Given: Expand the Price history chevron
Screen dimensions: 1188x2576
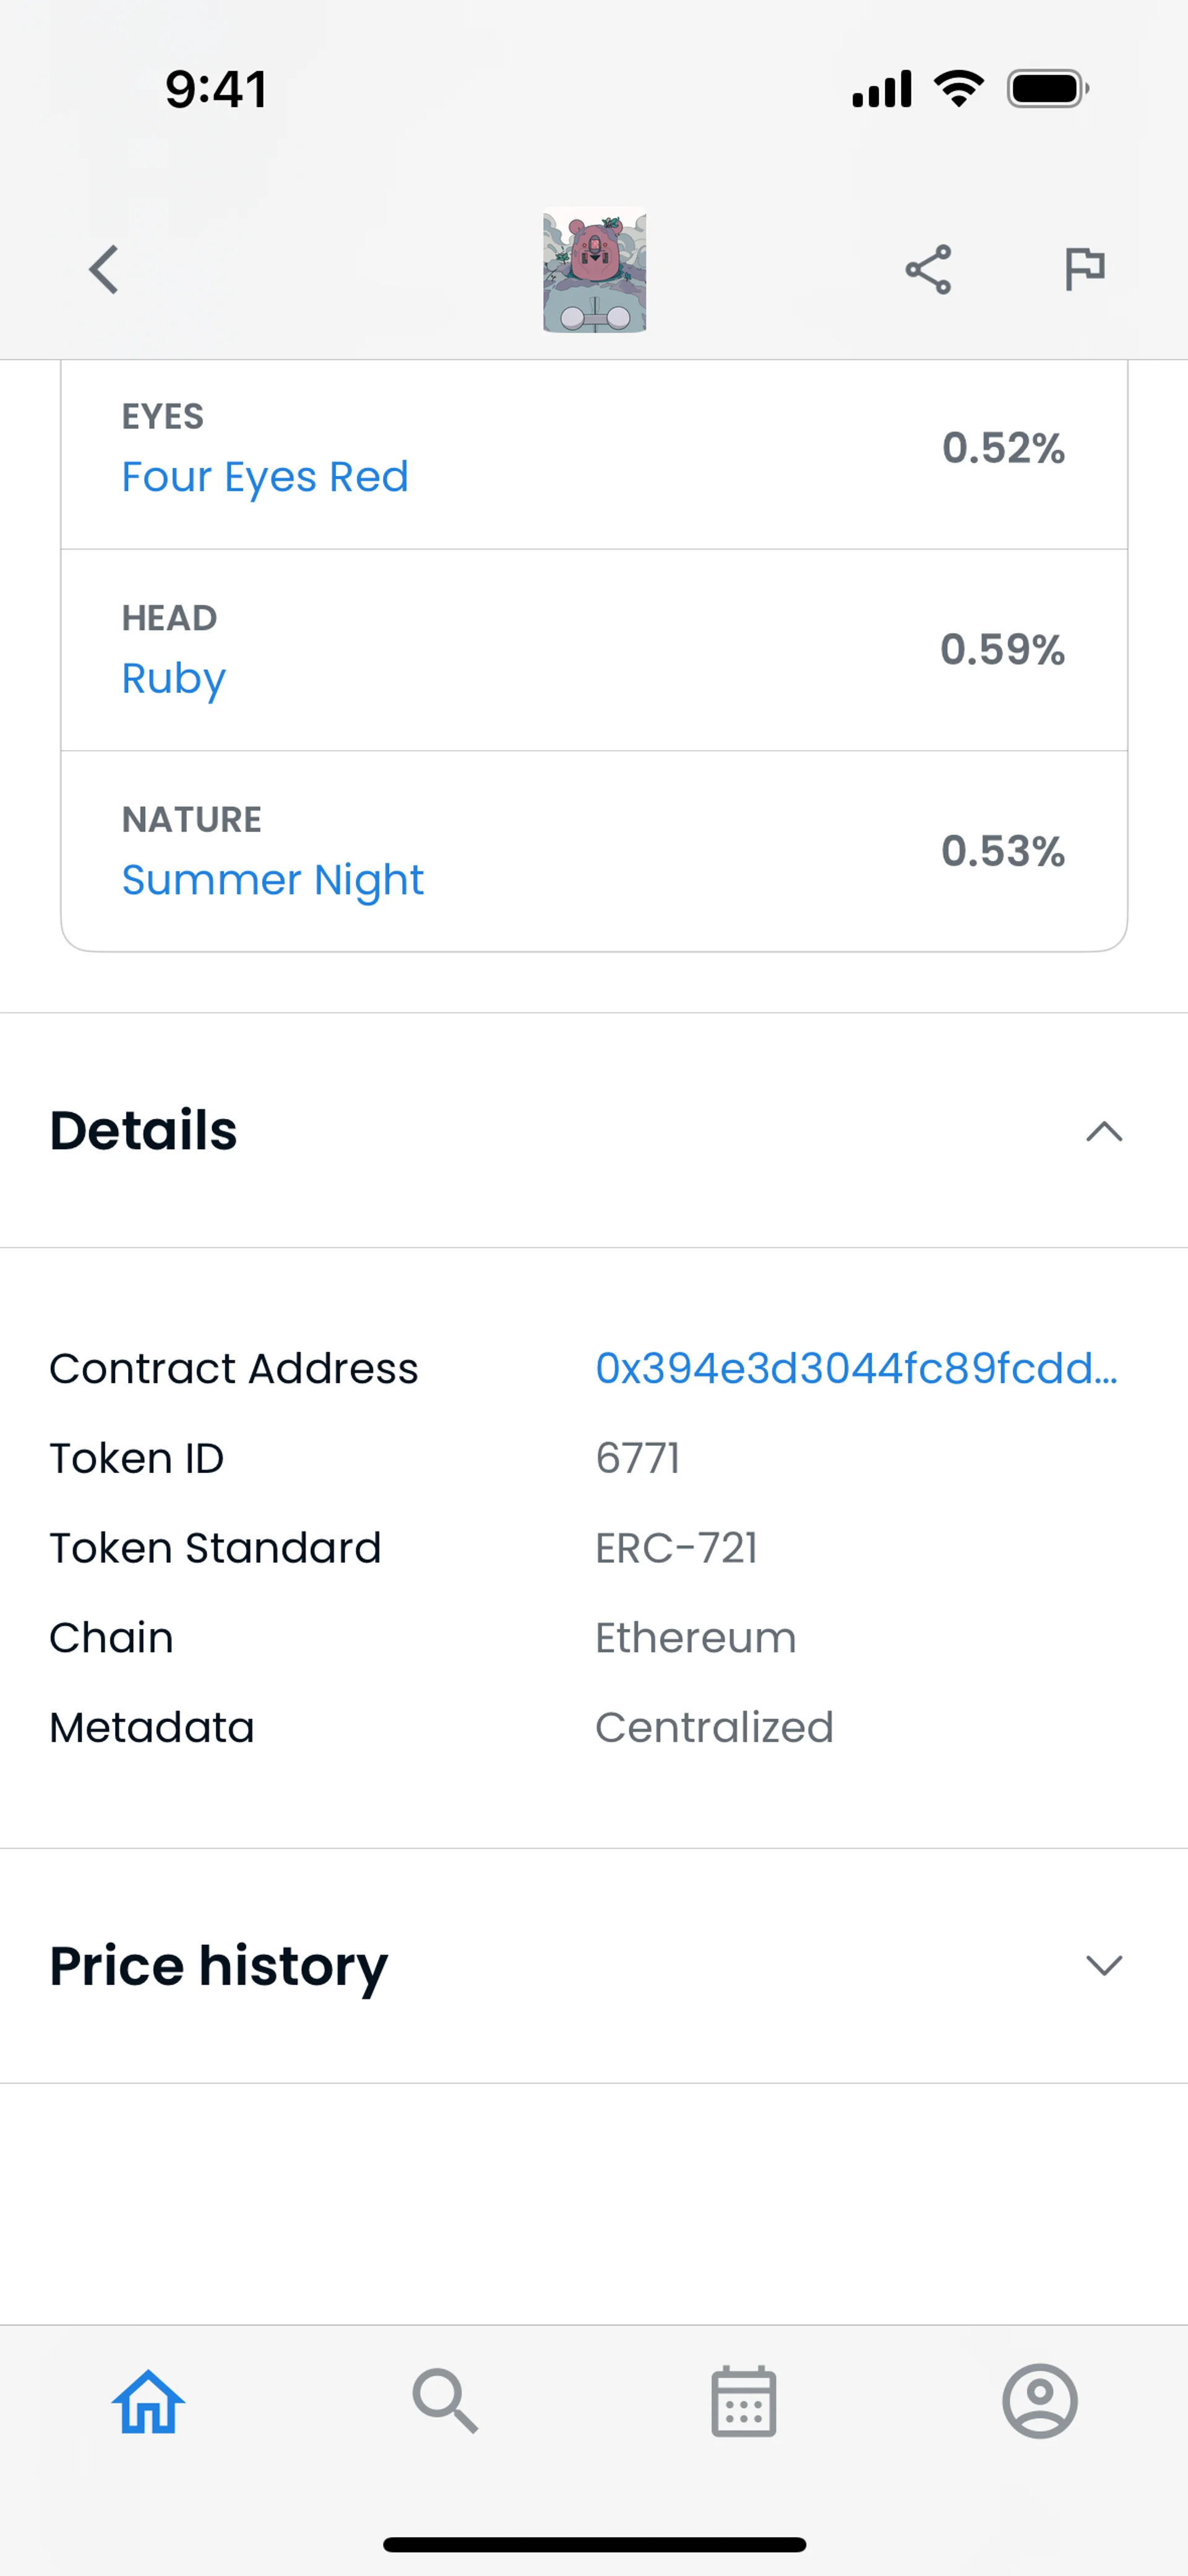Looking at the screenshot, I should [x=1104, y=1965].
